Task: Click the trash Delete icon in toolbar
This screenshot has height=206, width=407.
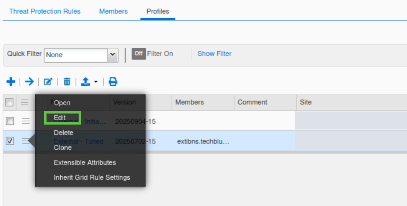Action: (x=67, y=82)
